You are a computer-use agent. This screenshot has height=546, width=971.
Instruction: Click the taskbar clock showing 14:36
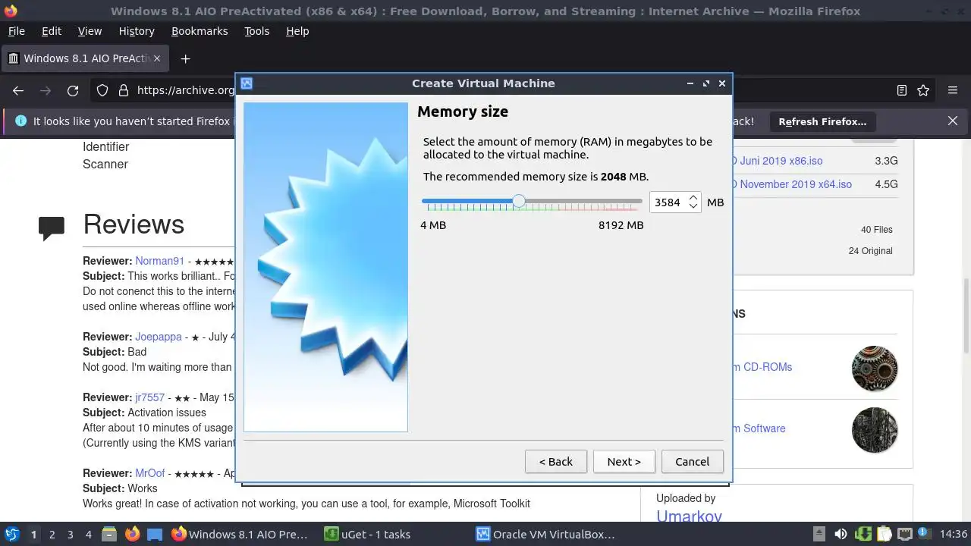pyautogui.click(x=953, y=534)
